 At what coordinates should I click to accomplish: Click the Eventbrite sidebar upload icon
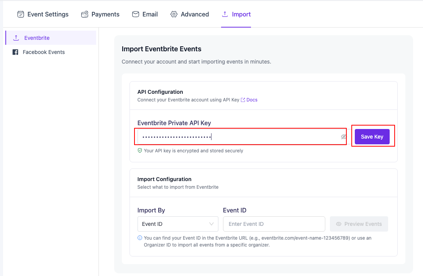pos(16,38)
